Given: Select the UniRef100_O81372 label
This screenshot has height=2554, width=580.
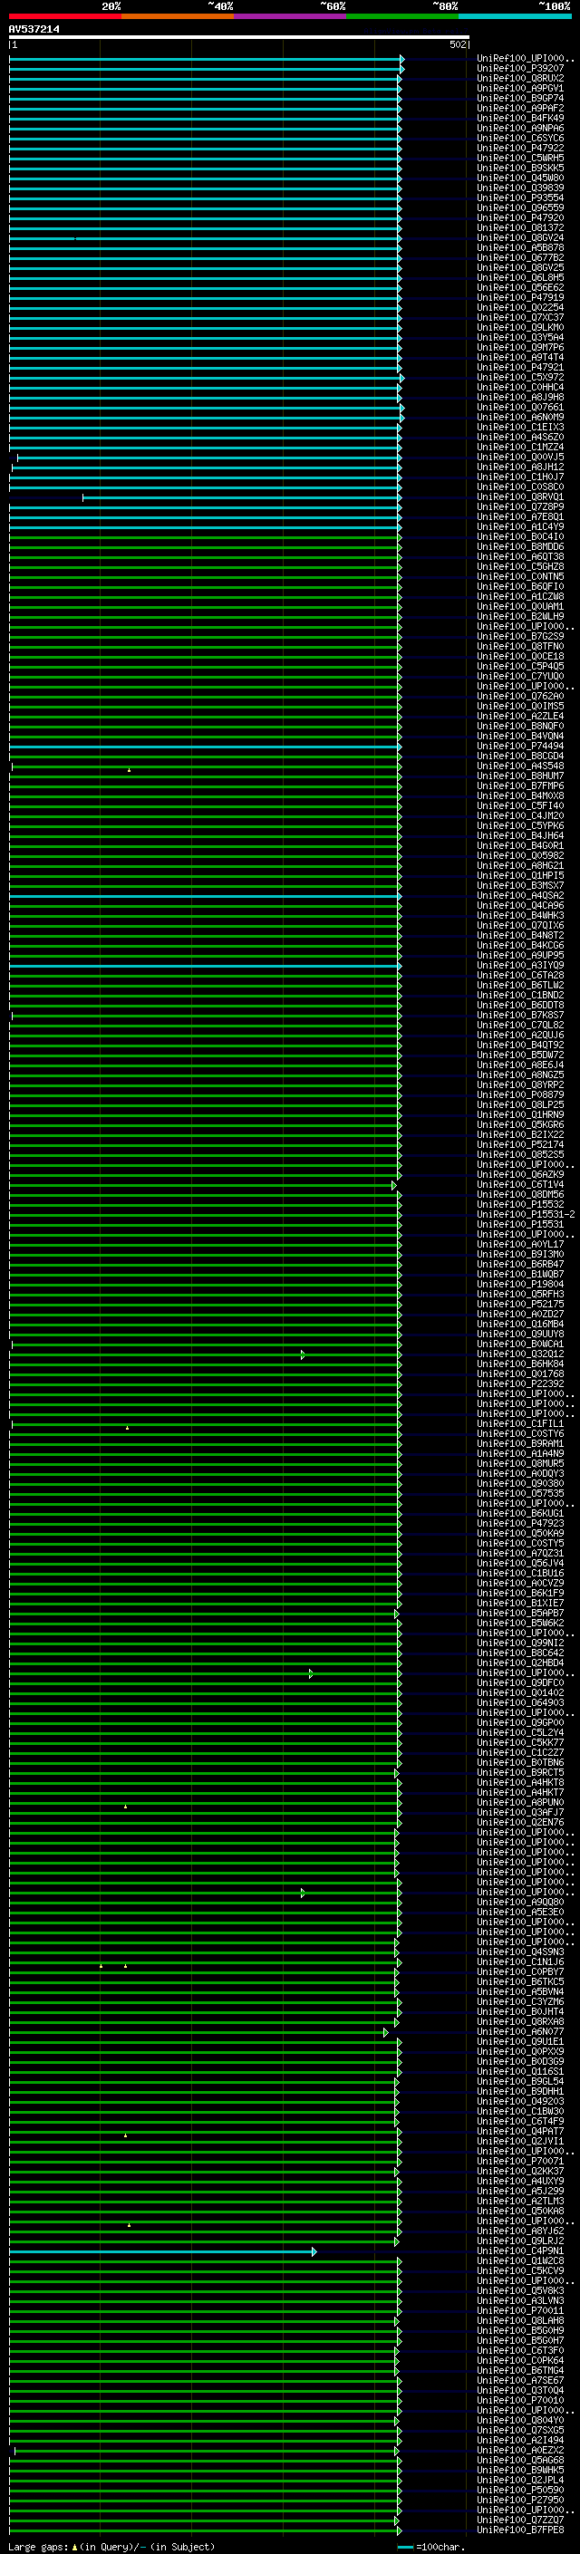Looking at the screenshot, I should tap(520, 228).
